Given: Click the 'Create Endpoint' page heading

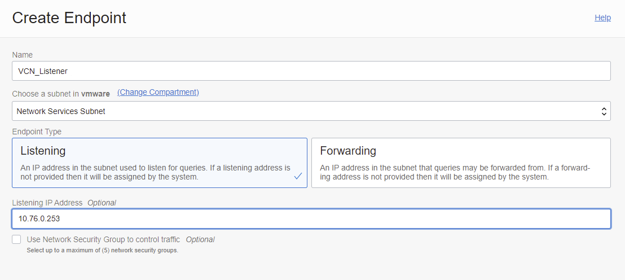Looking at the screenshot, I should pos(69,18).
